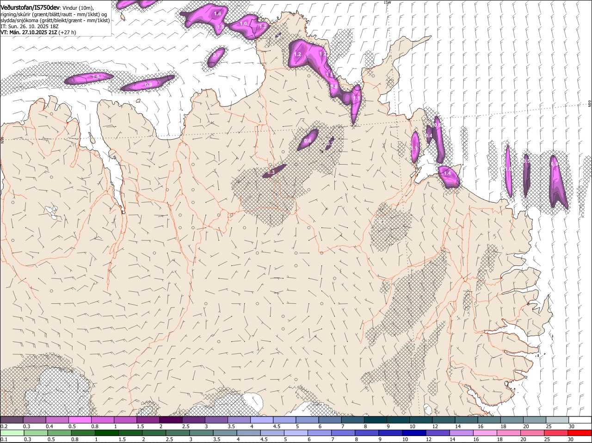Viewport: 592px width, 443px height.
Task: Click lower legend swatch starting at 0.5
Action: (x=60, y=433)
